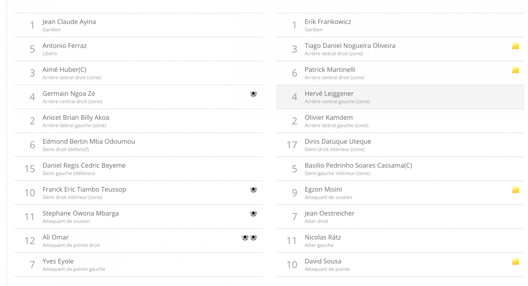Click the first goal ball icon for Ali Omar
This screenshot has height=286, width=528.
tap(245, 238)
